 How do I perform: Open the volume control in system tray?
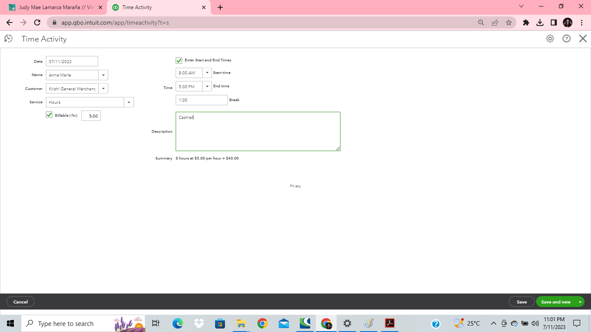pyautogui.click(x=535, y=323)
